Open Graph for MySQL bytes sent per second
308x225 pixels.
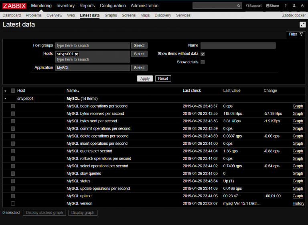[x=298, y=121]
